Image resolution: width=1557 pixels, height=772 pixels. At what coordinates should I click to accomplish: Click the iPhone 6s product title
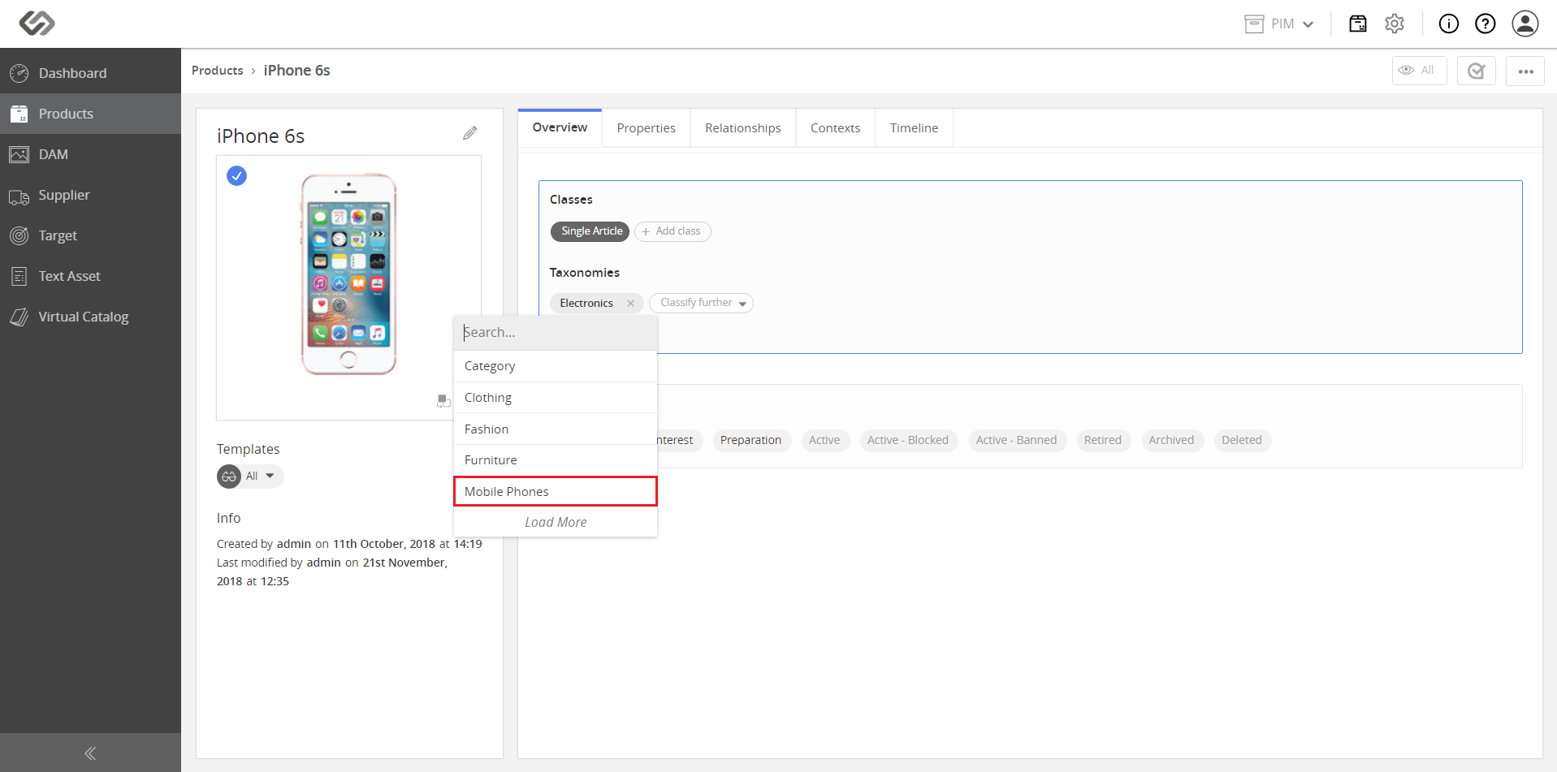261,136
